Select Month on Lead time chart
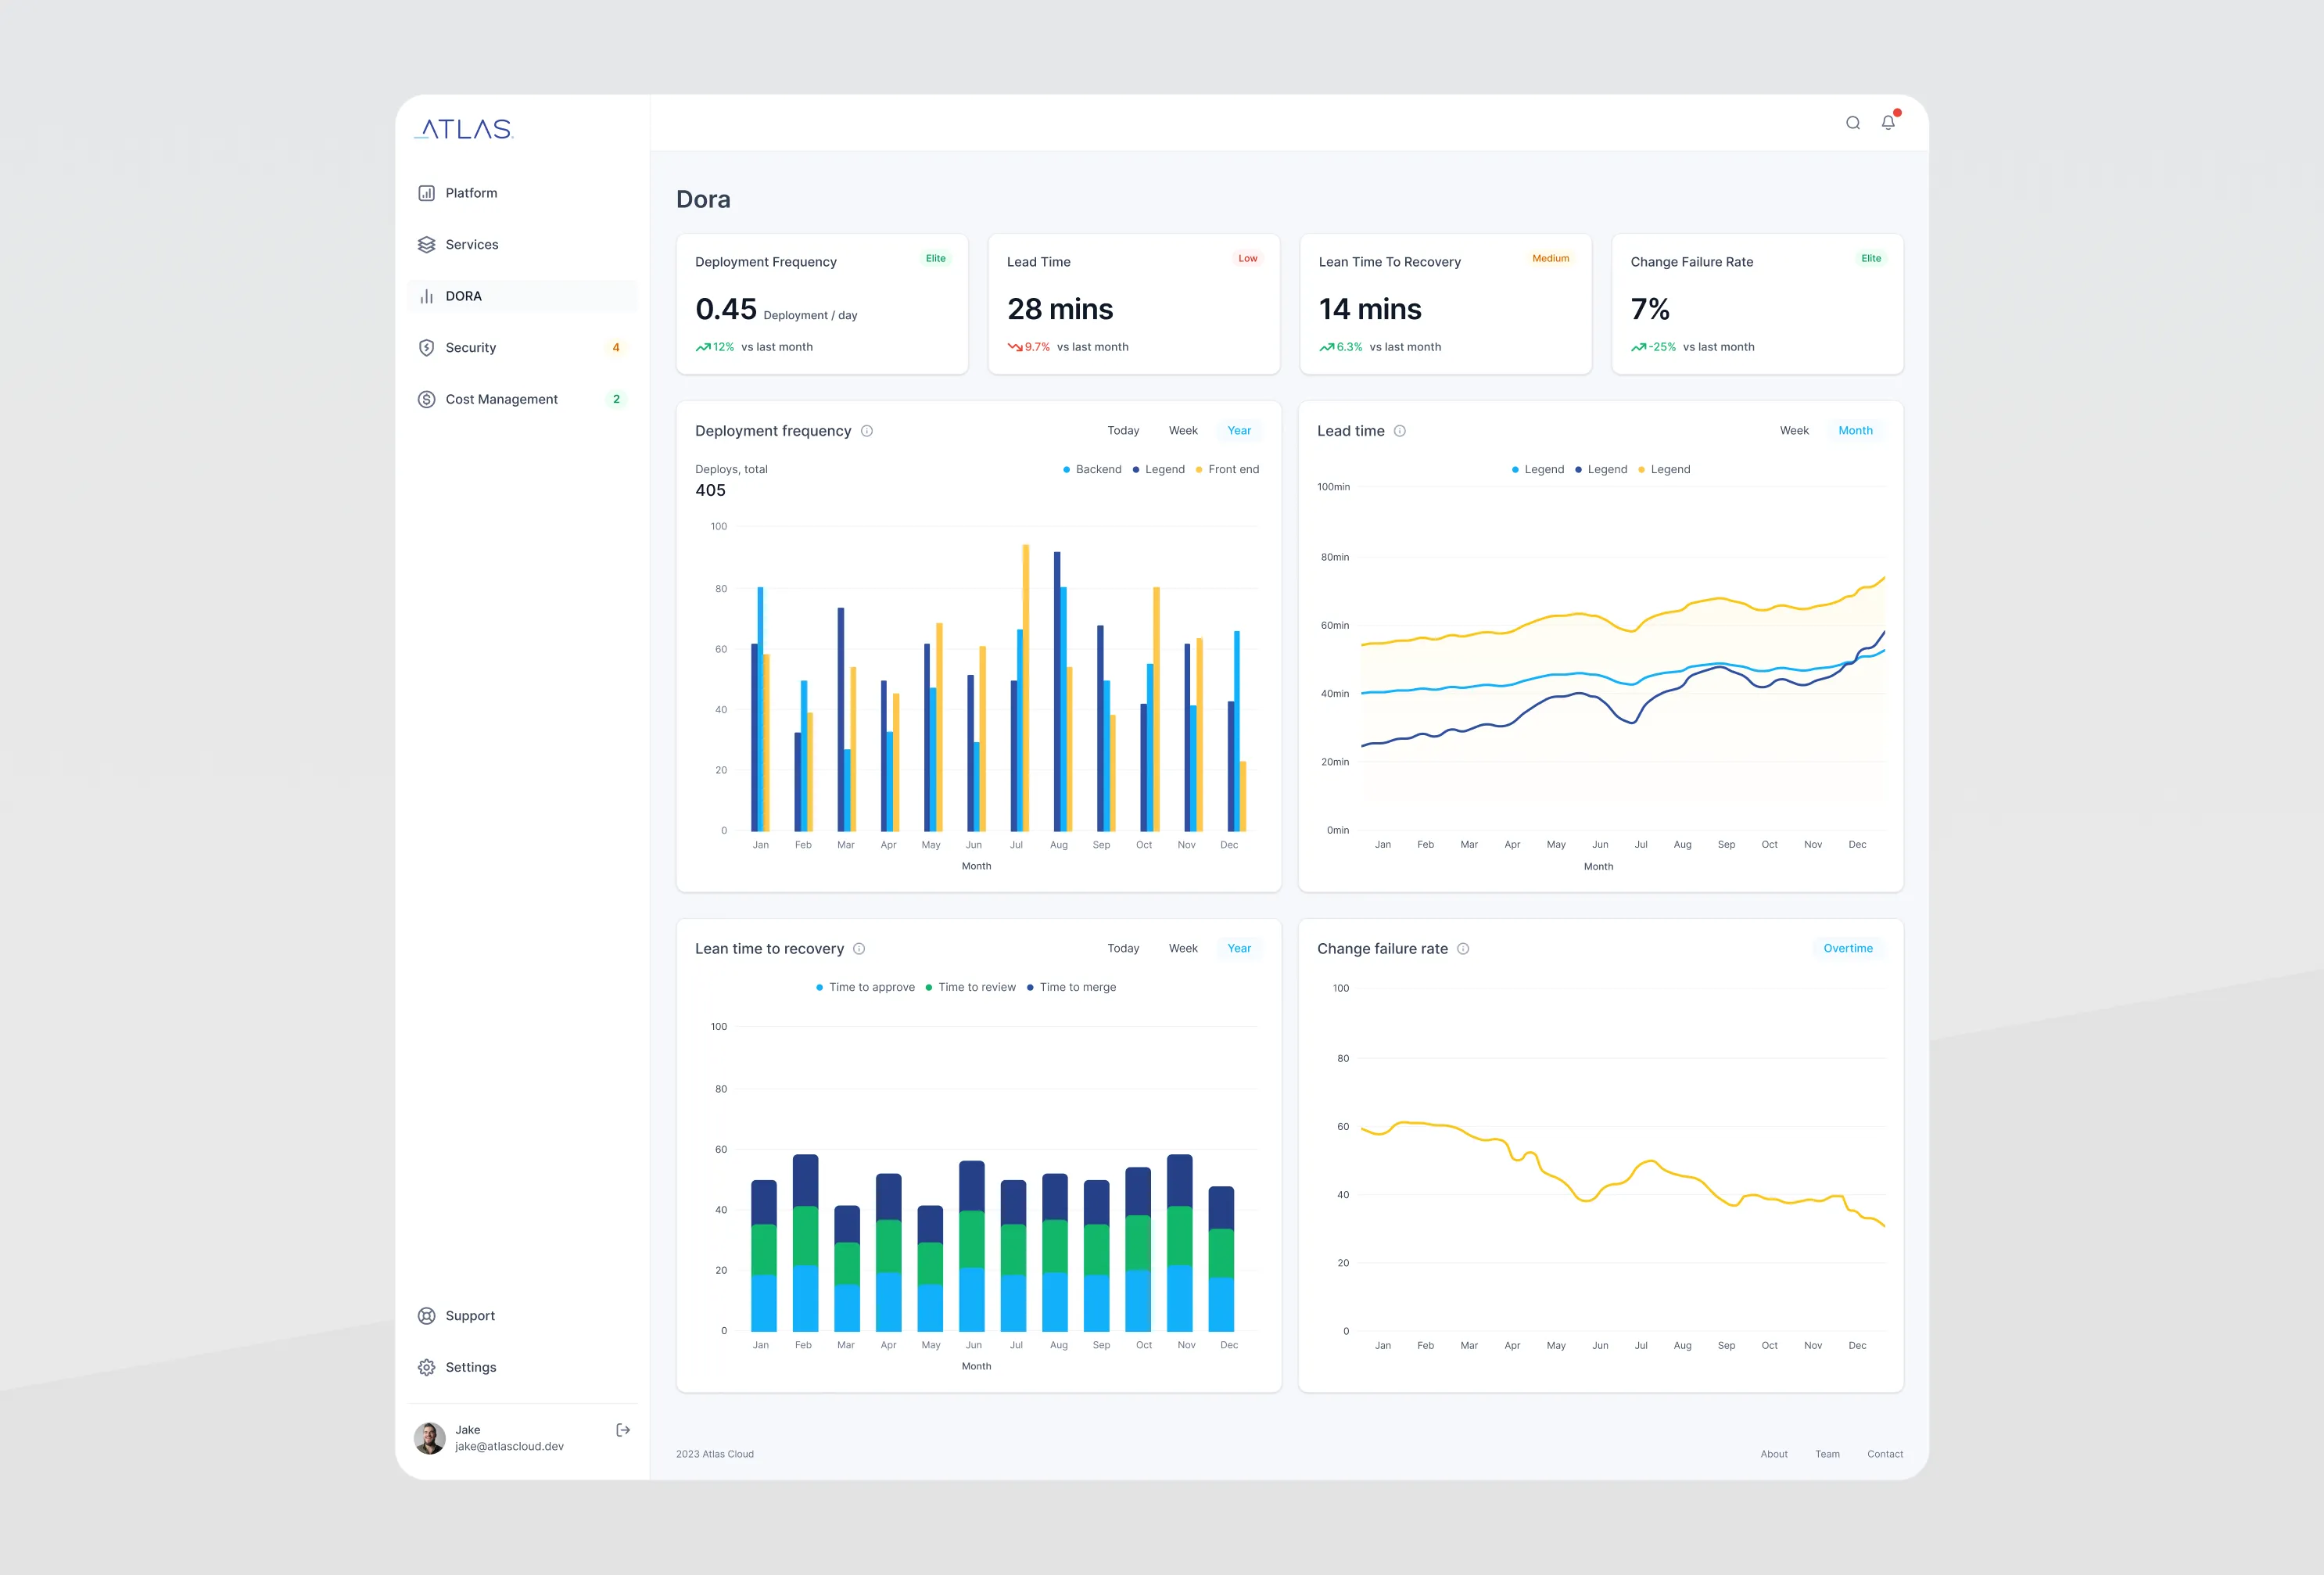Viewport: 2324px width, 1575px height. click(x=1855, y=431)
